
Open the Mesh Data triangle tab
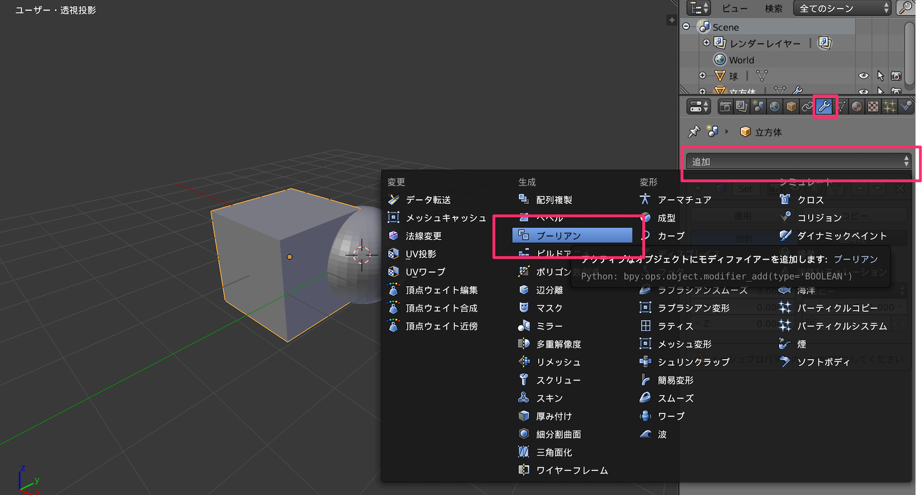pyautogui.click(x=841, y=107)
